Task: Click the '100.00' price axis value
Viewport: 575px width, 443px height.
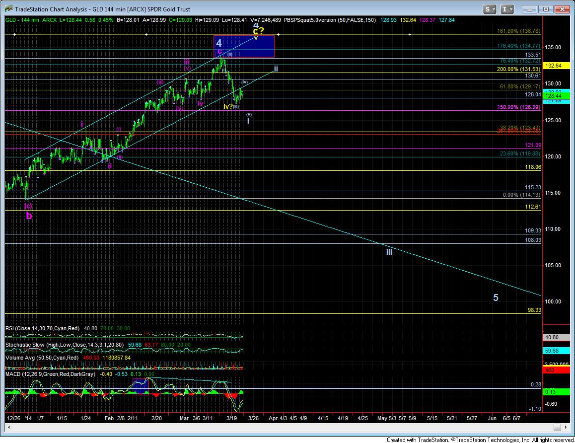Action: [553, 302]
